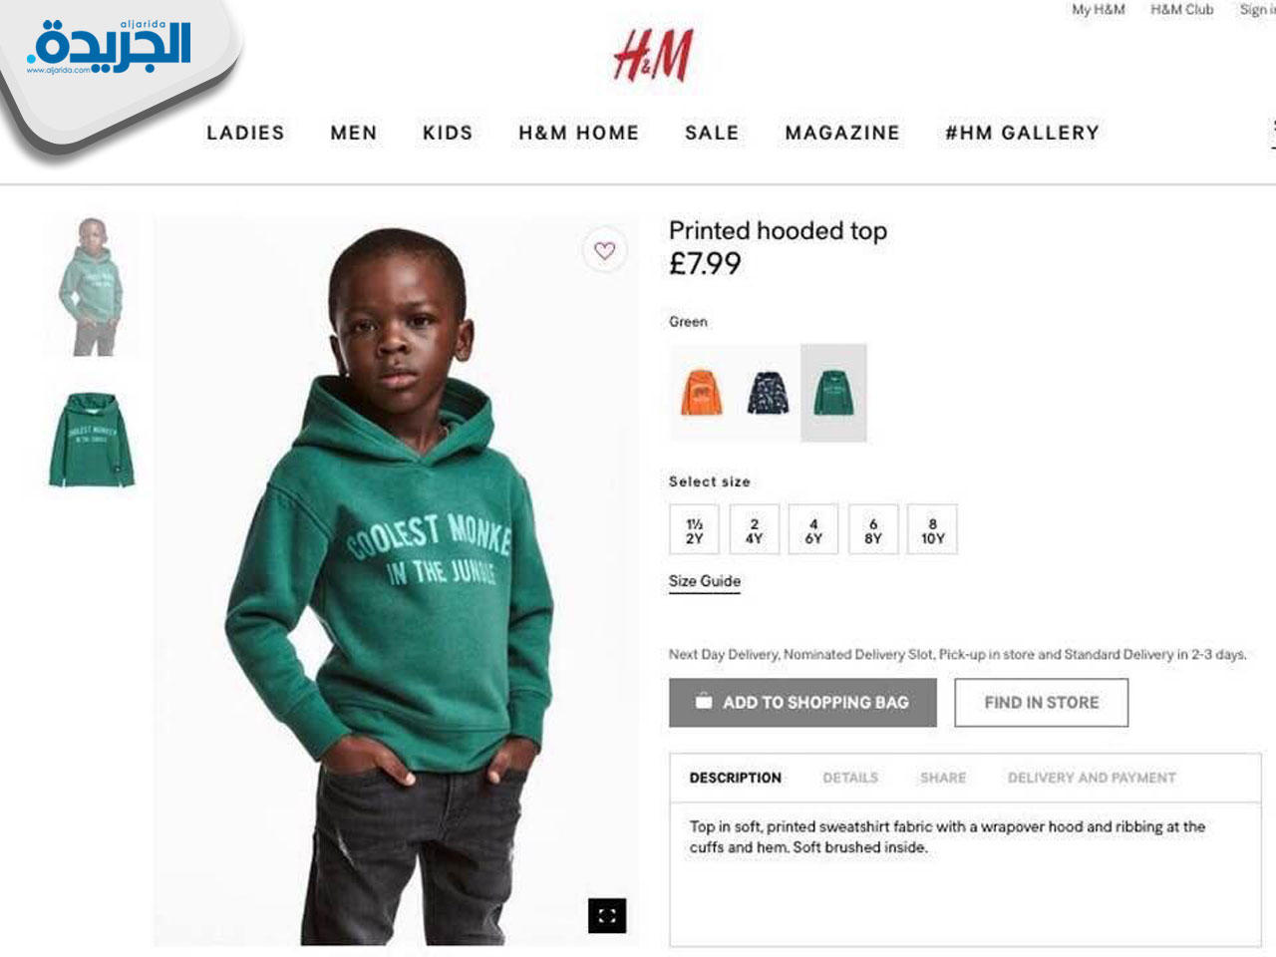Select the navy patterned hoodie option

(x=768, y=393)
